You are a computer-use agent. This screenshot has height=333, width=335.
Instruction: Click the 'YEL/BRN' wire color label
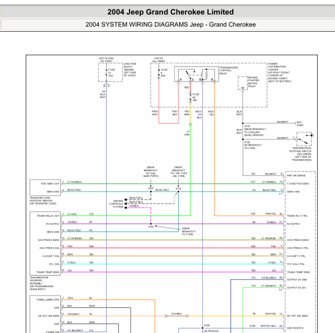click(187, 113)
